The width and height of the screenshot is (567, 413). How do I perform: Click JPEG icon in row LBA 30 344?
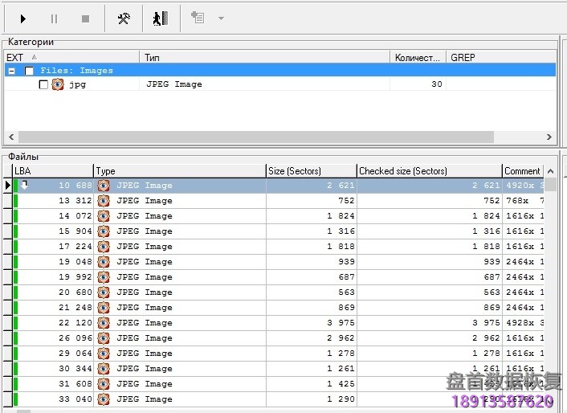(x=104, y=369)
